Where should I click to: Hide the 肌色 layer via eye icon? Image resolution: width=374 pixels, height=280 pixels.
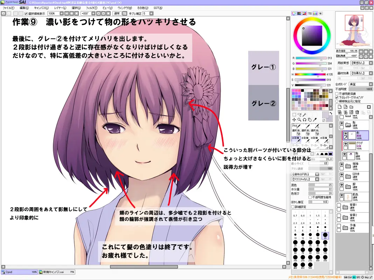[x=341, y=195]
